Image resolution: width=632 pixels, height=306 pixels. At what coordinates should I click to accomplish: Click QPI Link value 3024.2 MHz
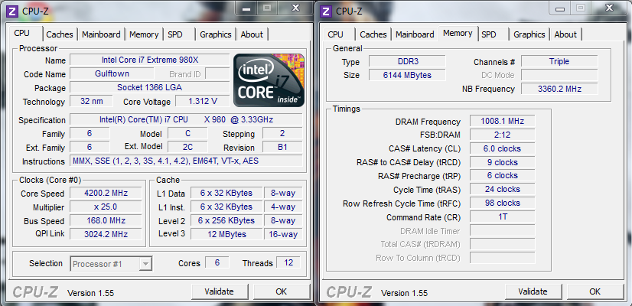pyautogui.click(x=106, y=234)
